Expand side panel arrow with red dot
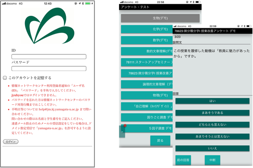The height and width of the screenshot is (168, 253). click(122, 132)
